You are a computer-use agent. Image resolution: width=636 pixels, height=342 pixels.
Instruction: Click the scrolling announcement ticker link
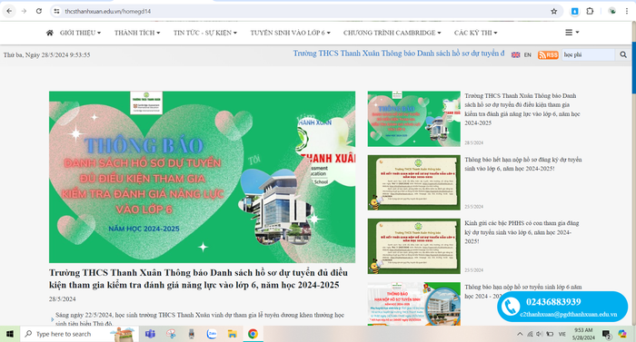click(399, 54)
